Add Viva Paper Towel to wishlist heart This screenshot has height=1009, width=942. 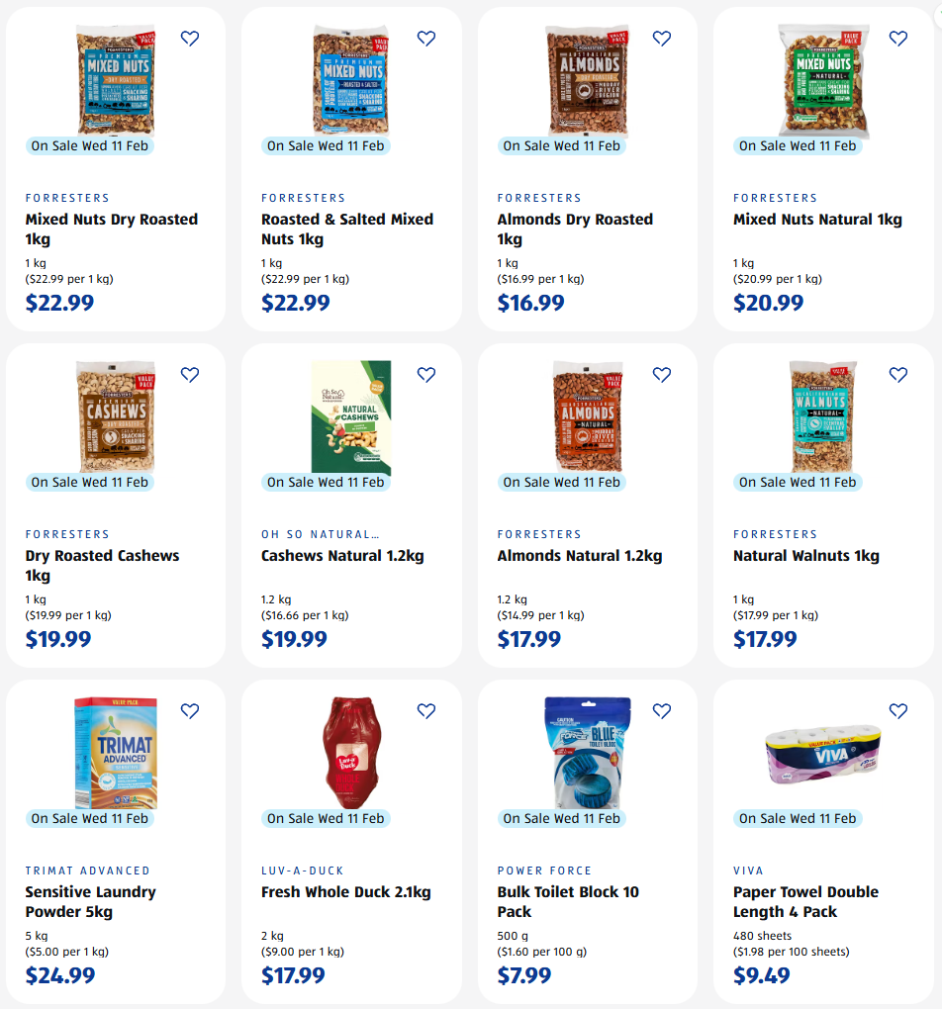tap(897, 711)
